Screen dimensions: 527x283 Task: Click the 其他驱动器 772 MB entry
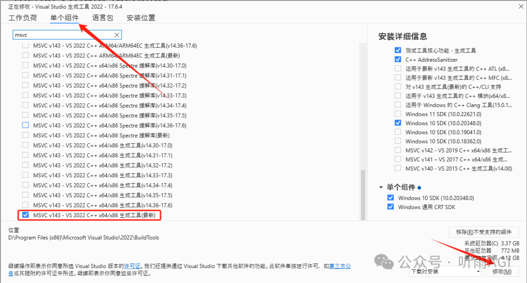tap(492, 250)
